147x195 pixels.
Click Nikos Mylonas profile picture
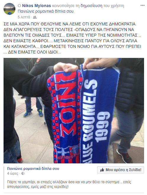[x=9, y=9]
